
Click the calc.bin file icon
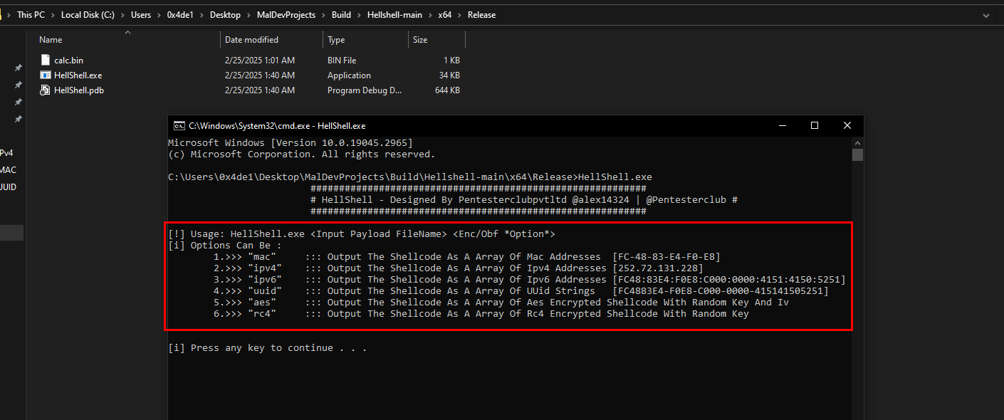tap(45, 61)
